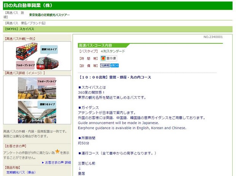Click the 1名乗務 equipment badge
The image size is (236, 176).
pyautogui.click(x=105, y=65)
